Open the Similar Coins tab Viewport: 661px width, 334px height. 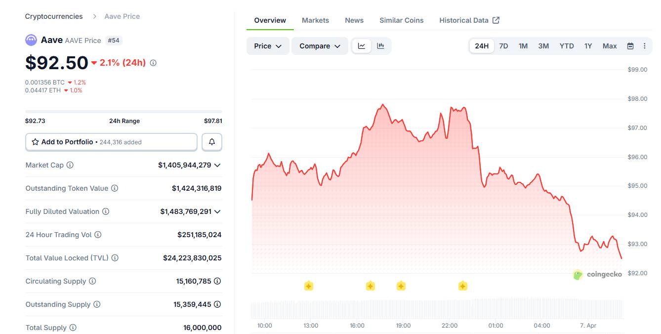401,20
